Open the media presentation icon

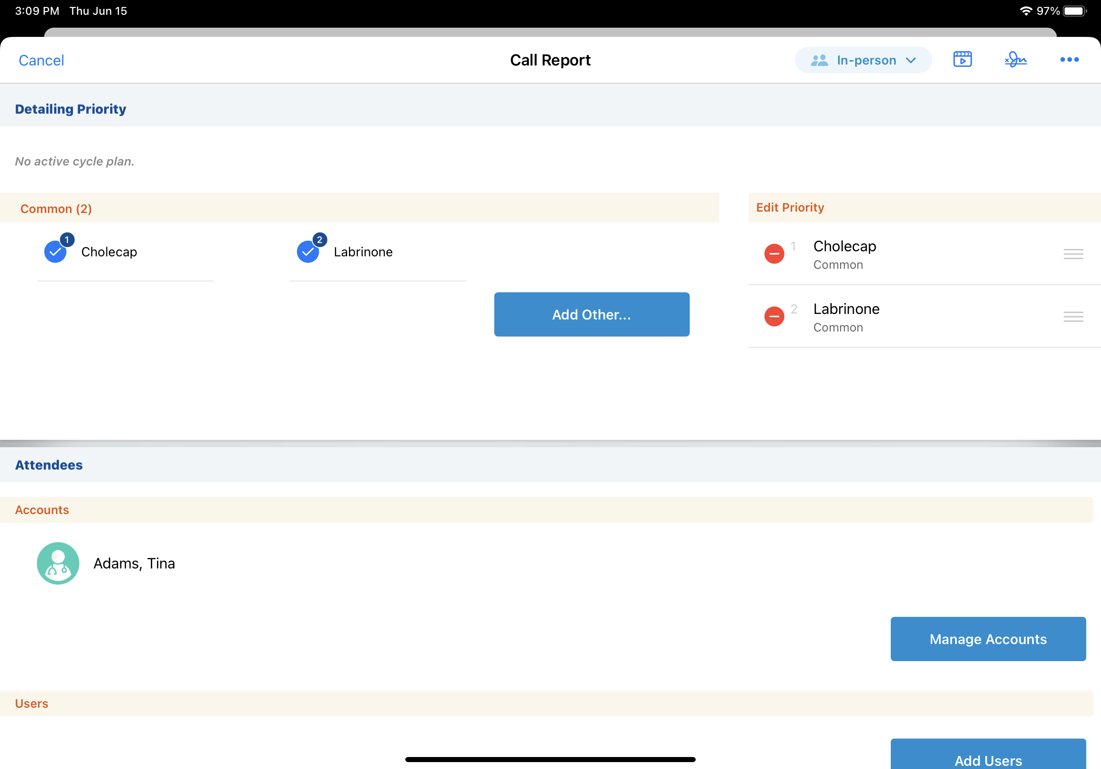(x=962, y=59)
